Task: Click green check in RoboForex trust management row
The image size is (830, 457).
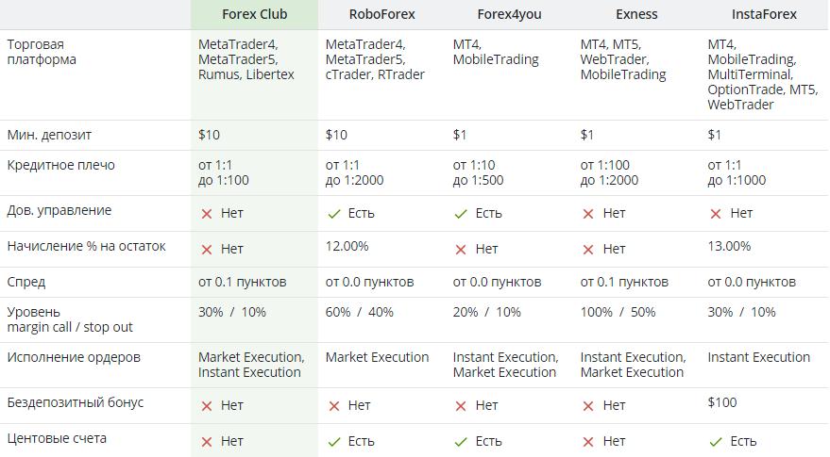Action: click(x=333, y=214)
